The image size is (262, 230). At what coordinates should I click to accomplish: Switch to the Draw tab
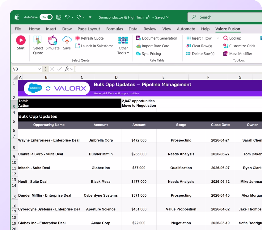67,29
